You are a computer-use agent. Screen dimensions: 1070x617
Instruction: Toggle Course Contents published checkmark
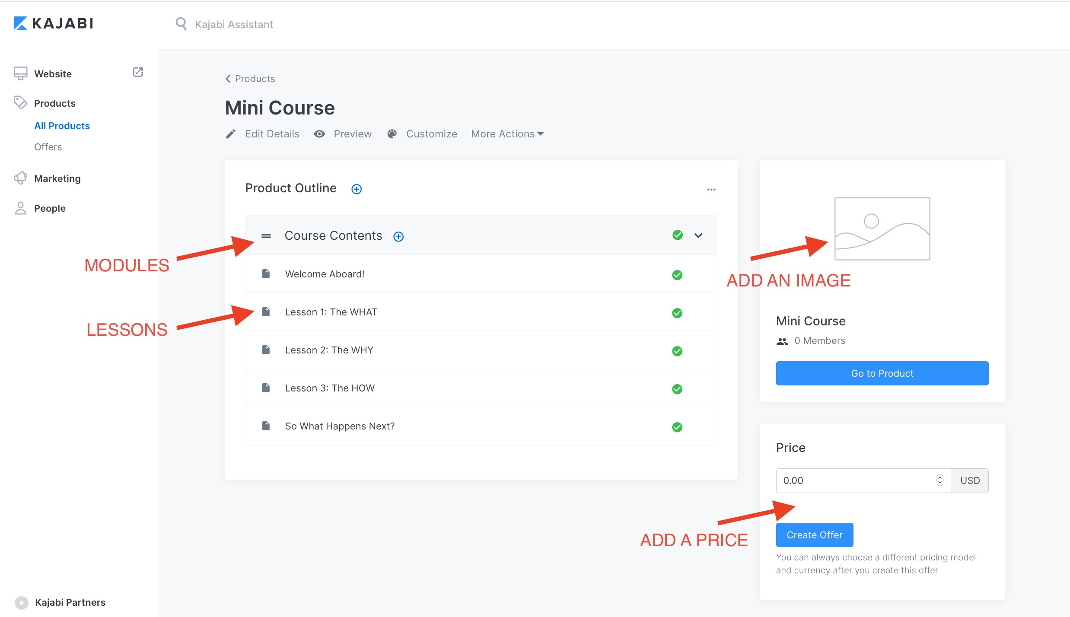pos(678,235)
